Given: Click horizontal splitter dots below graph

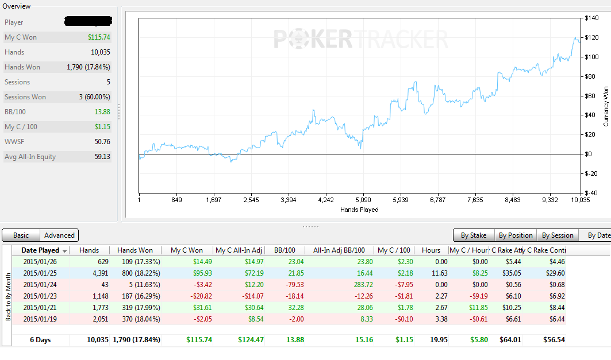Looking at the screenshot, I should coord(310,227).
